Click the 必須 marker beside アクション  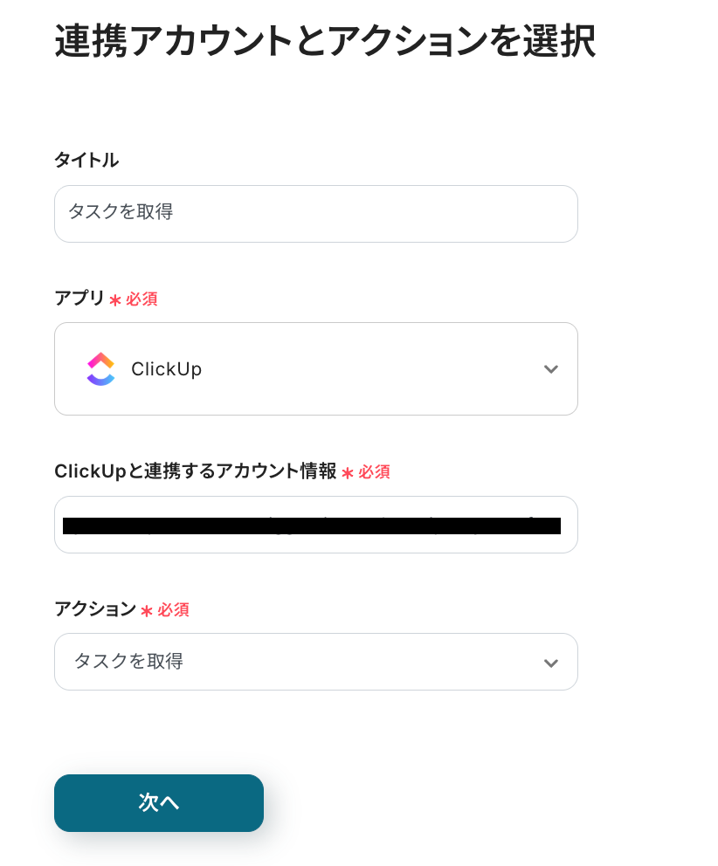[x=173, y=609]
